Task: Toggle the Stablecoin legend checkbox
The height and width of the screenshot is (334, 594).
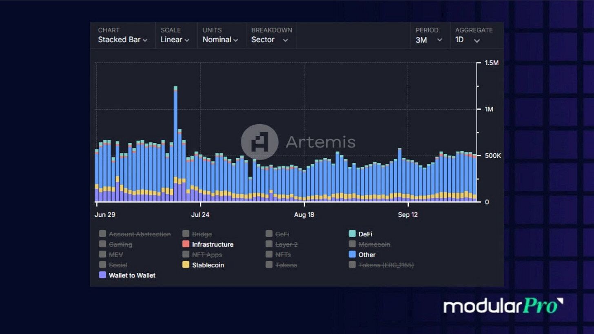Action: click(186, 265)
